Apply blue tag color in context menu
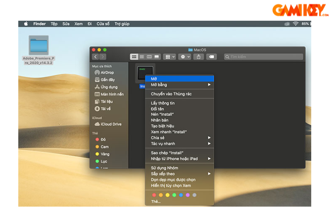Viewport: 332px width, 207px height. click(x=181, y=195)
